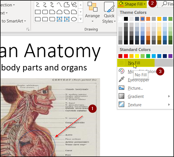Select the double arrow elbow connector
The width and height of the screenshot is (174, 157).
(52, 5)
